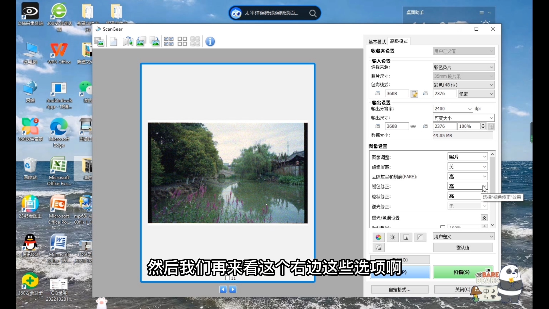The height and width of the screenshot is (309, 549).
Task: Rotate image right using toolbar icon
Action: 155,41
